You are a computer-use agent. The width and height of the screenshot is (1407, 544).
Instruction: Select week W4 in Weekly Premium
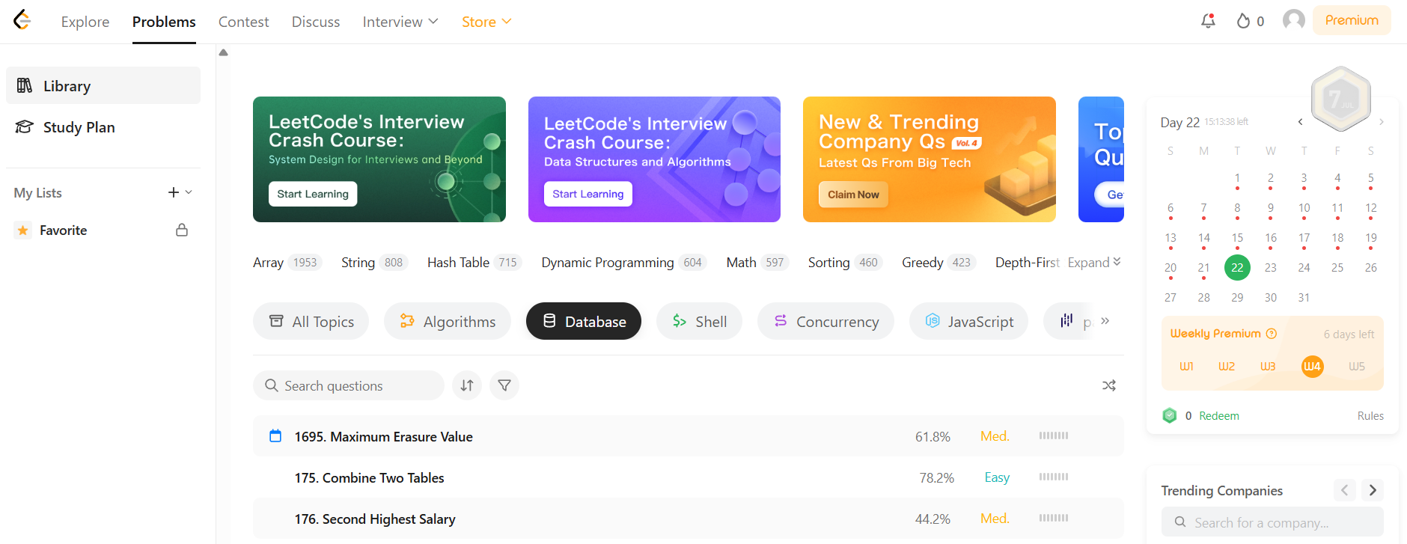pos(1312,366)
